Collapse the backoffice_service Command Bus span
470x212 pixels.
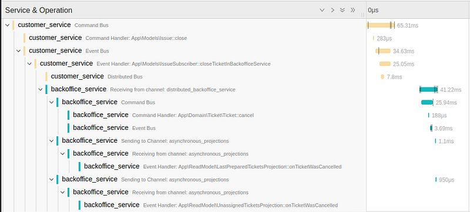pos(52,102)
